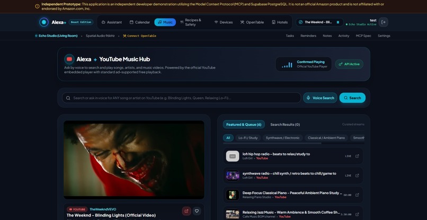Click 'The Weeknd – Blinding Lights (Official Video)' title
This screenshot has width=427, height=220.
pyautogui.click(x=111, y=215)
